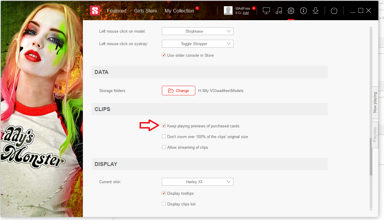This screenshot has width=384, height=220.
Task: Switch to the Now playing side tab
Action: 375,102
